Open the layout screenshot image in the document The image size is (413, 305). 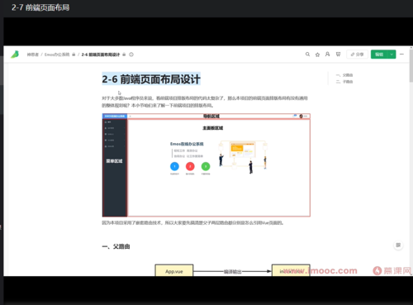(x=206, y=165)
